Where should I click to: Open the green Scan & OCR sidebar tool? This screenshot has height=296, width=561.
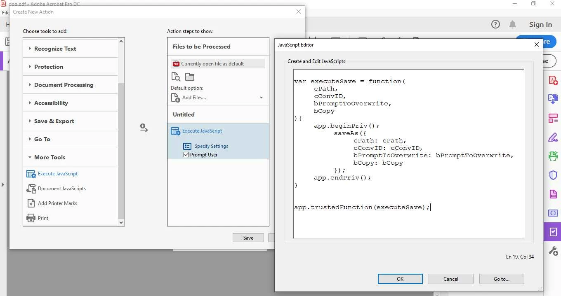[x=553, y=156]
